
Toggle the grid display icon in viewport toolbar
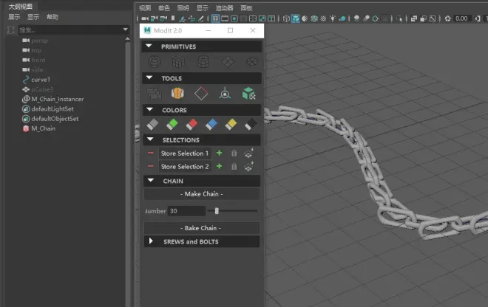(x=216, y=18)
